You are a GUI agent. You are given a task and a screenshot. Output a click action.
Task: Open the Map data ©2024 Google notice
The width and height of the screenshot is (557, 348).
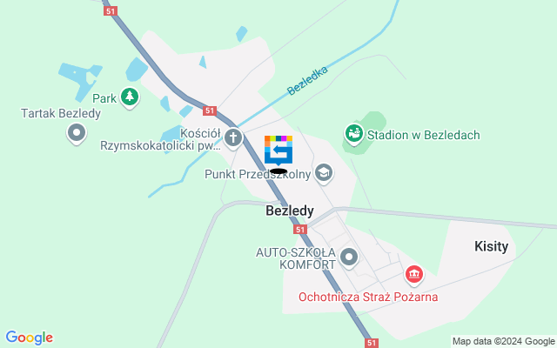504,342
